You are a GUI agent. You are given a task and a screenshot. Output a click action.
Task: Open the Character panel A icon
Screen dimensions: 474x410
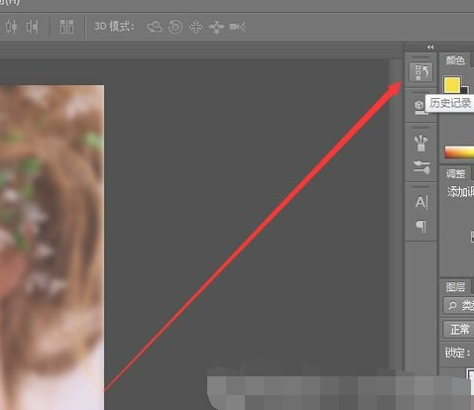click(x=421, y=202)
